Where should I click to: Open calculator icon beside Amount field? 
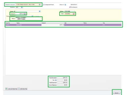pyautogui.click(x=25, y=14)
